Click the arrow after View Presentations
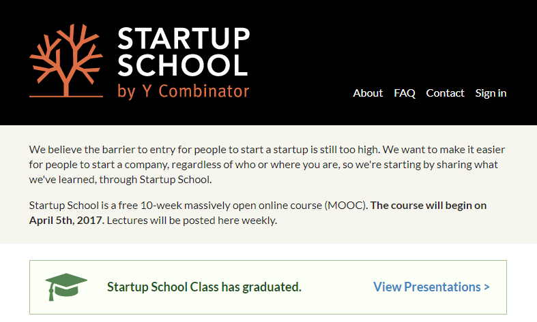The width and height of the screenshot is (537, 322). pos(487,287)
